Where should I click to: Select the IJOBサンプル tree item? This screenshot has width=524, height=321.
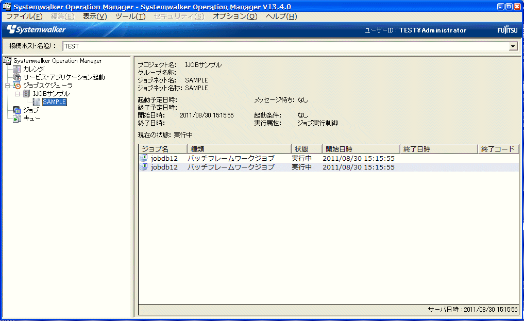[51, 94]
